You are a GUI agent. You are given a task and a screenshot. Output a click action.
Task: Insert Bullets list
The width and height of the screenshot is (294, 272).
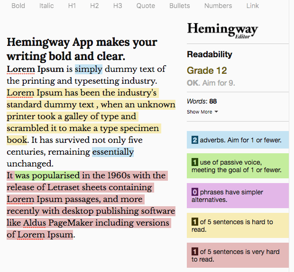(x=180, y=6)
